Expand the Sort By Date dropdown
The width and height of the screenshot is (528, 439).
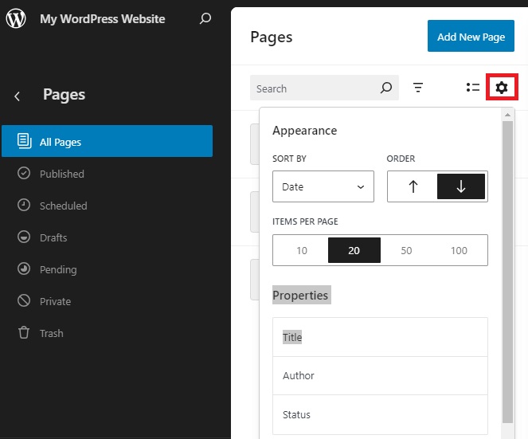pos(323,186)
